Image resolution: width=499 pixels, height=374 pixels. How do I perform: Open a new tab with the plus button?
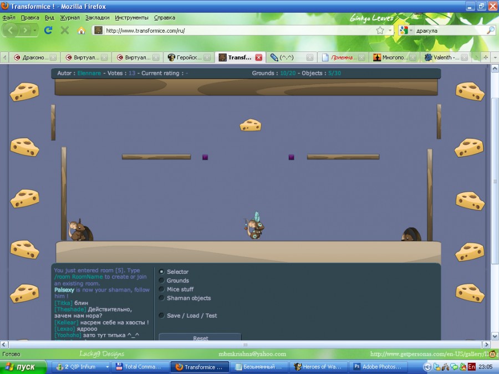pos(486,57)
